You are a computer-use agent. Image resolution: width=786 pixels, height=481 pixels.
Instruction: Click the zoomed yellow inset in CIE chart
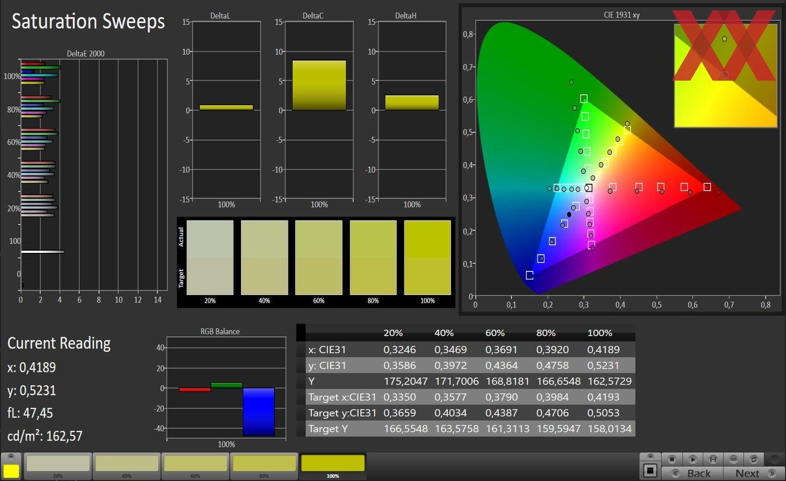click(725, 75)
